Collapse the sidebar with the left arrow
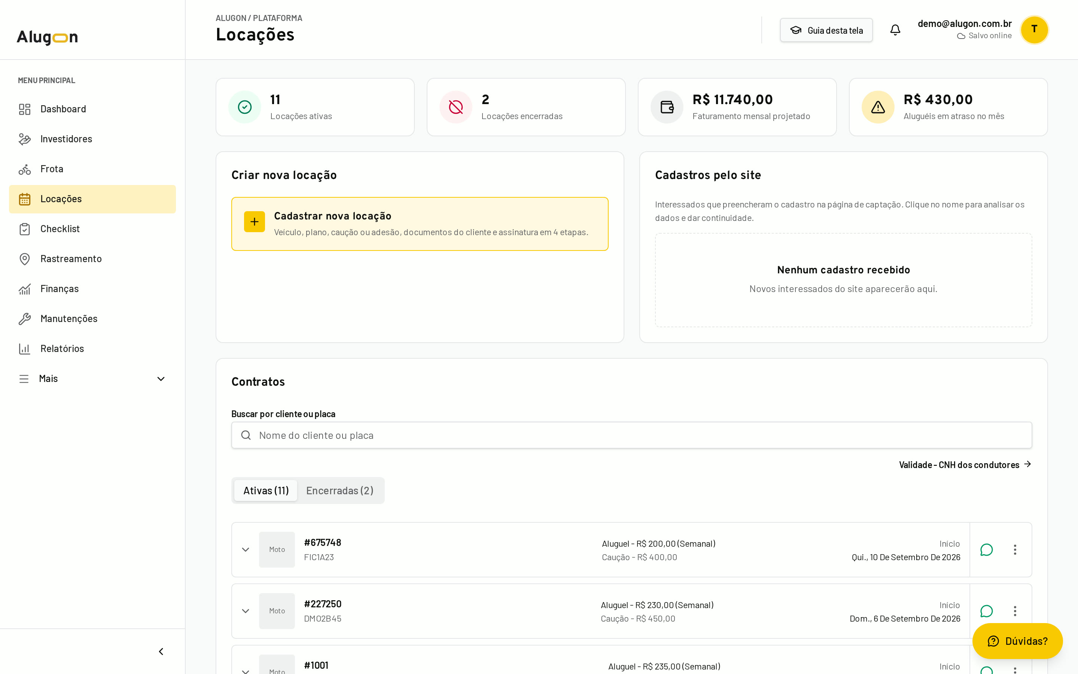The height and width of the screenshot is (674, 1078). pyautogui.click(x=161, y=651)
